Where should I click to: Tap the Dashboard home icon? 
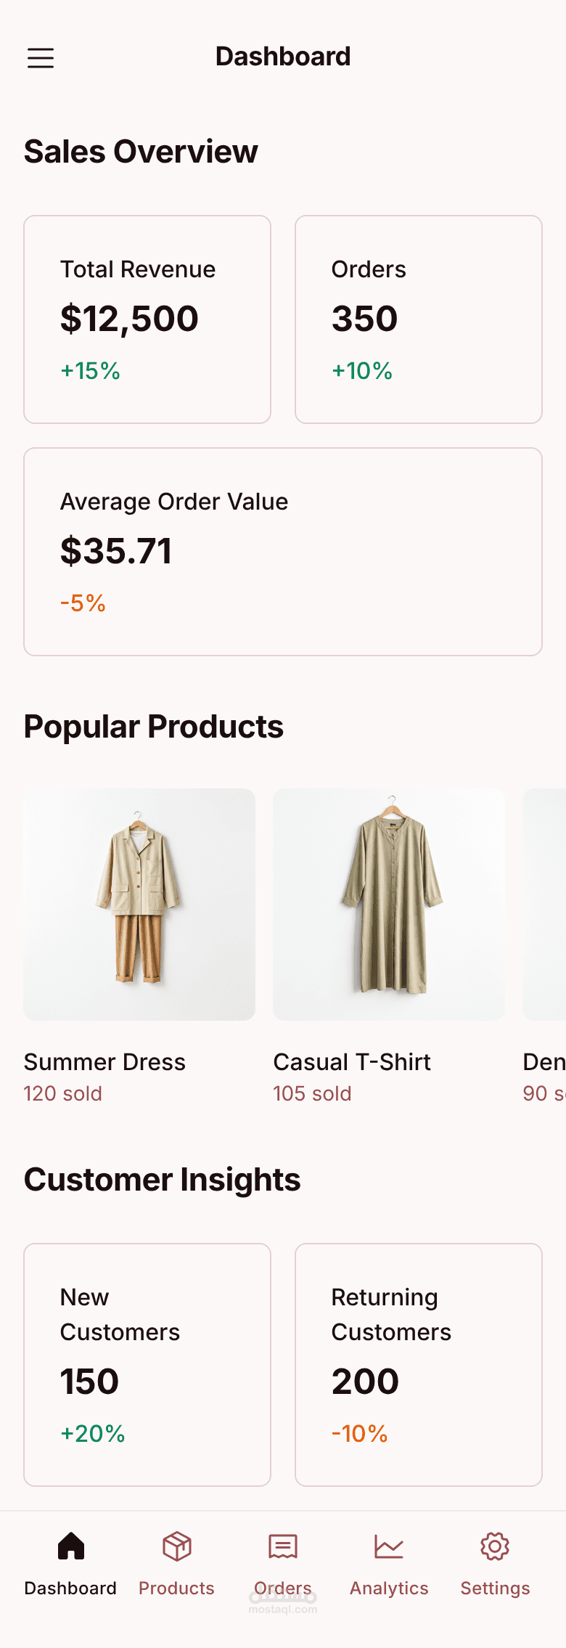tap(71, 1546)
